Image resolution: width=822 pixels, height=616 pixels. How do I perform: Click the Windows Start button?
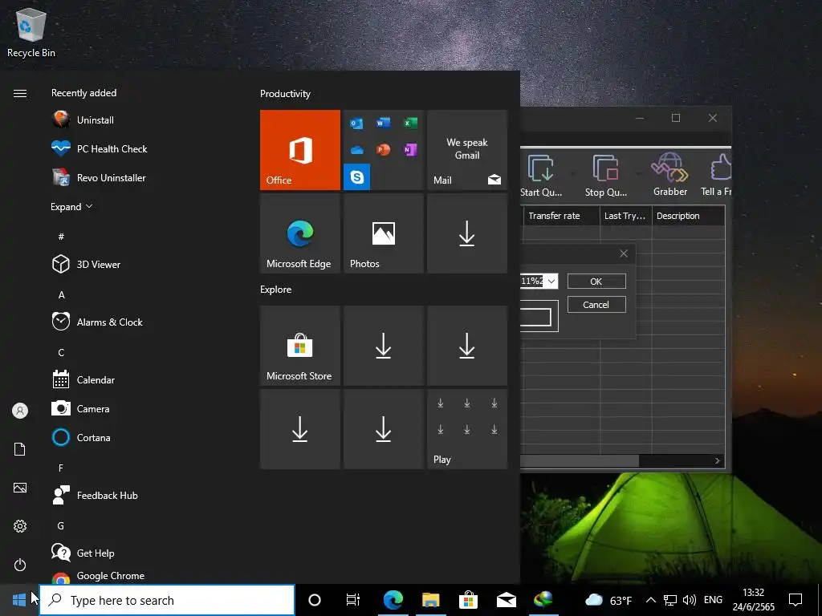click(x=19, y=600)
